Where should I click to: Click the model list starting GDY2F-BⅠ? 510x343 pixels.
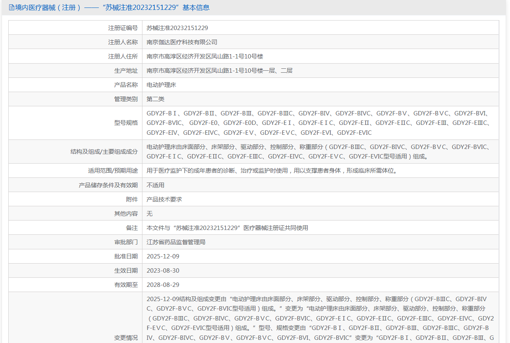tap(319, 123)
